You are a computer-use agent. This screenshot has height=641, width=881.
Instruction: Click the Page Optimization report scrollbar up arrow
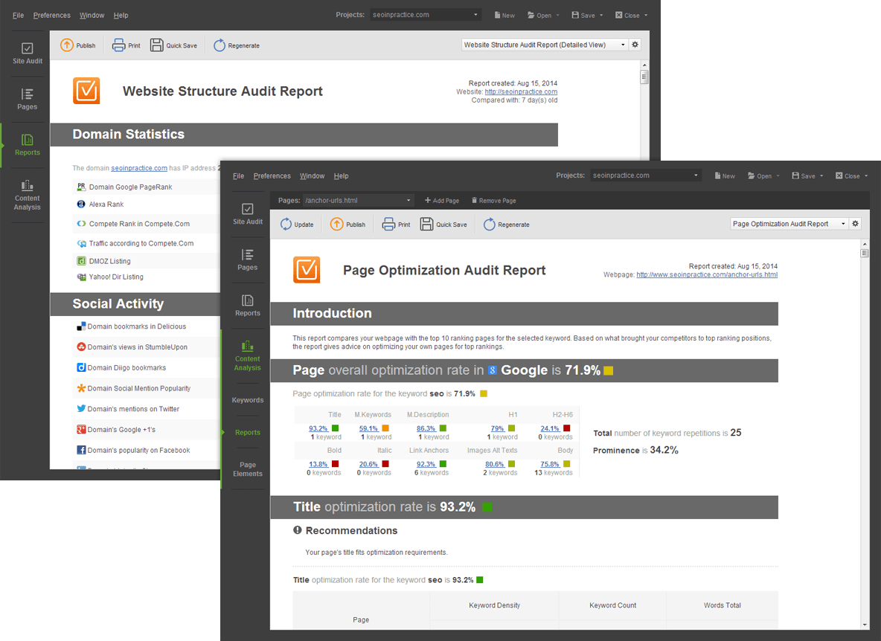(865, 244)
